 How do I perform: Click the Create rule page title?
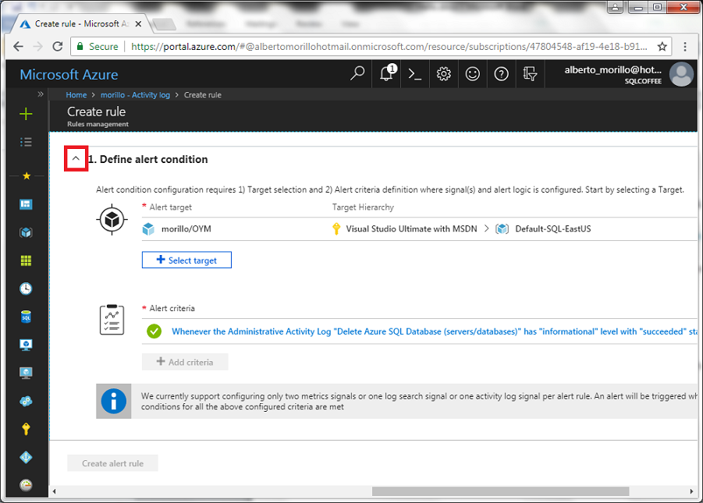(x=97, y=112)
